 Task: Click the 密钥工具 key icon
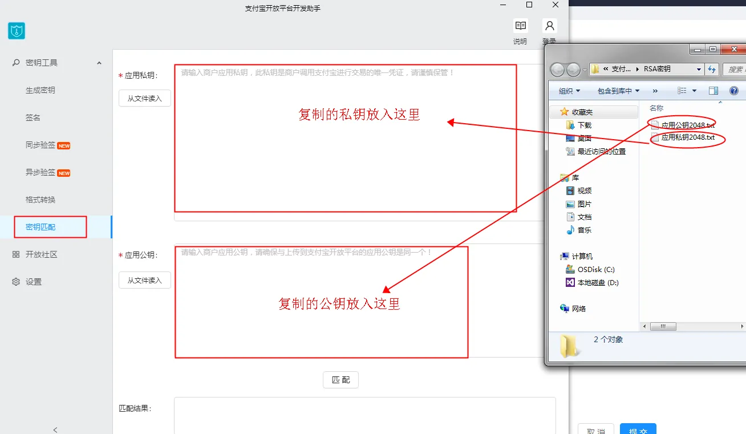(16, 63)
